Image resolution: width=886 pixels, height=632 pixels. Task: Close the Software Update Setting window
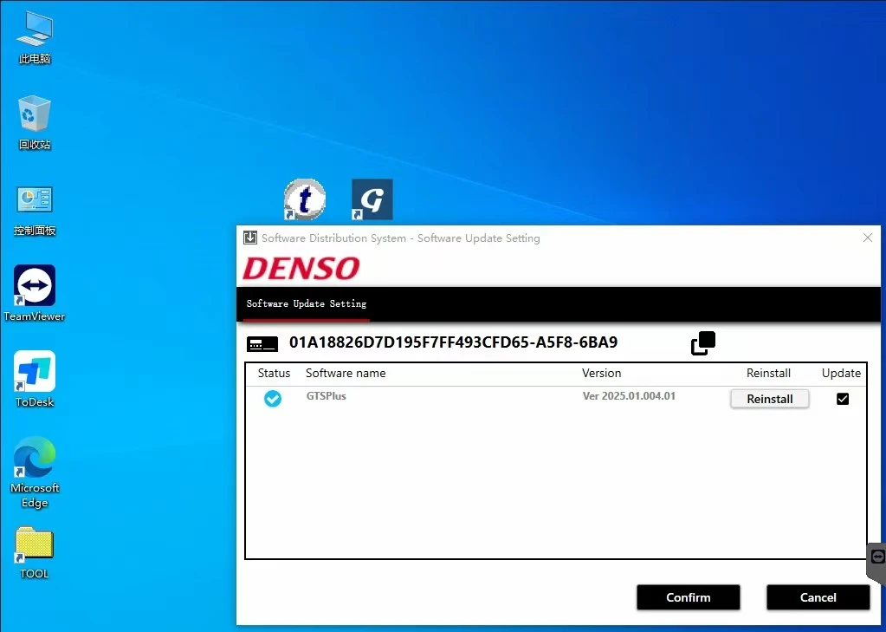[x=868, y=238]
